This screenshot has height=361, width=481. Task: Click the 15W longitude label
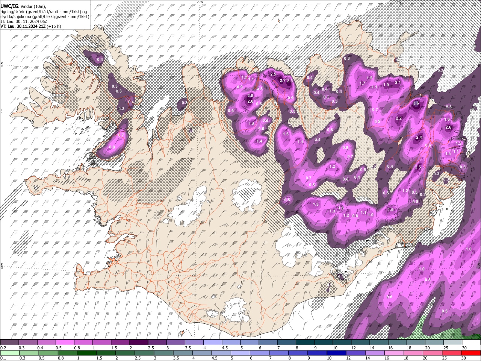pos(398,2)
